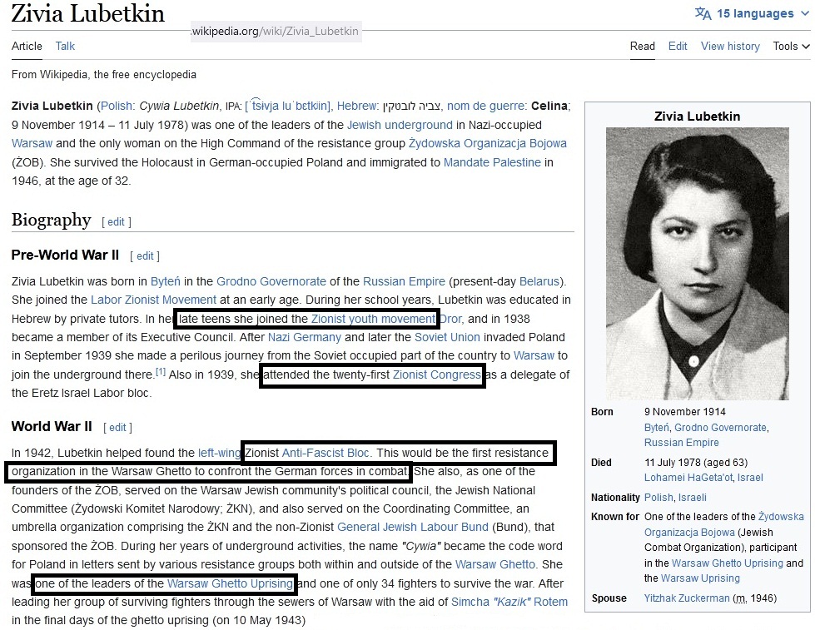Edit the World War II section
Viewport: 815px width, 630px height.
coord(118,428)
